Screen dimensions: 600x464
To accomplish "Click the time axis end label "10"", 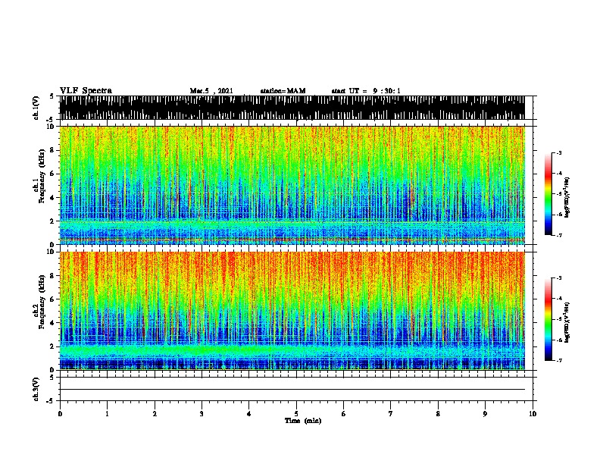I will pos(533,414).
